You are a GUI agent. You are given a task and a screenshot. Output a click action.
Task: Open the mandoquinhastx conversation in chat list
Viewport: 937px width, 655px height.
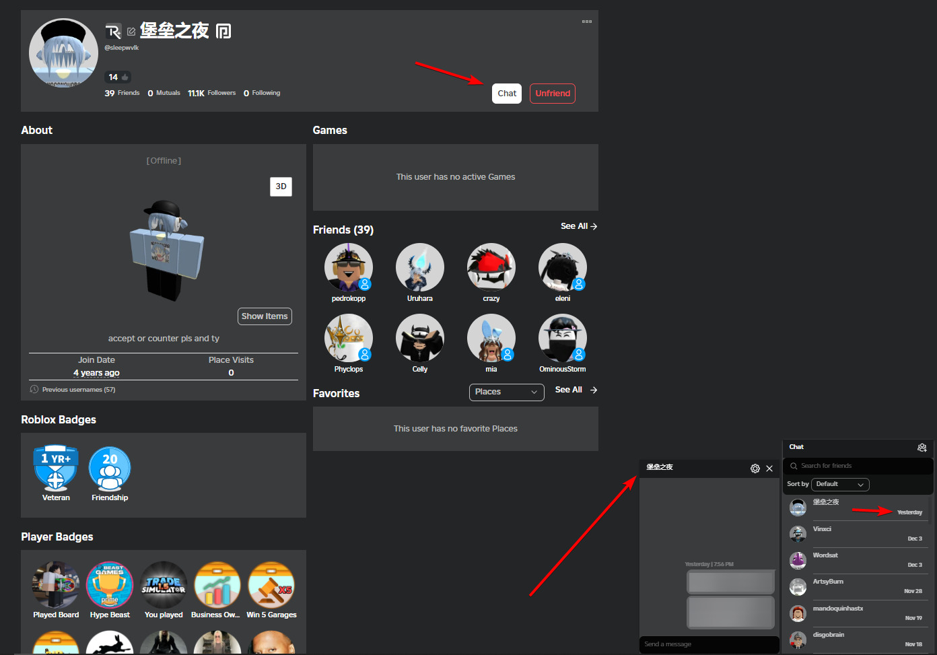coord(856,613)
